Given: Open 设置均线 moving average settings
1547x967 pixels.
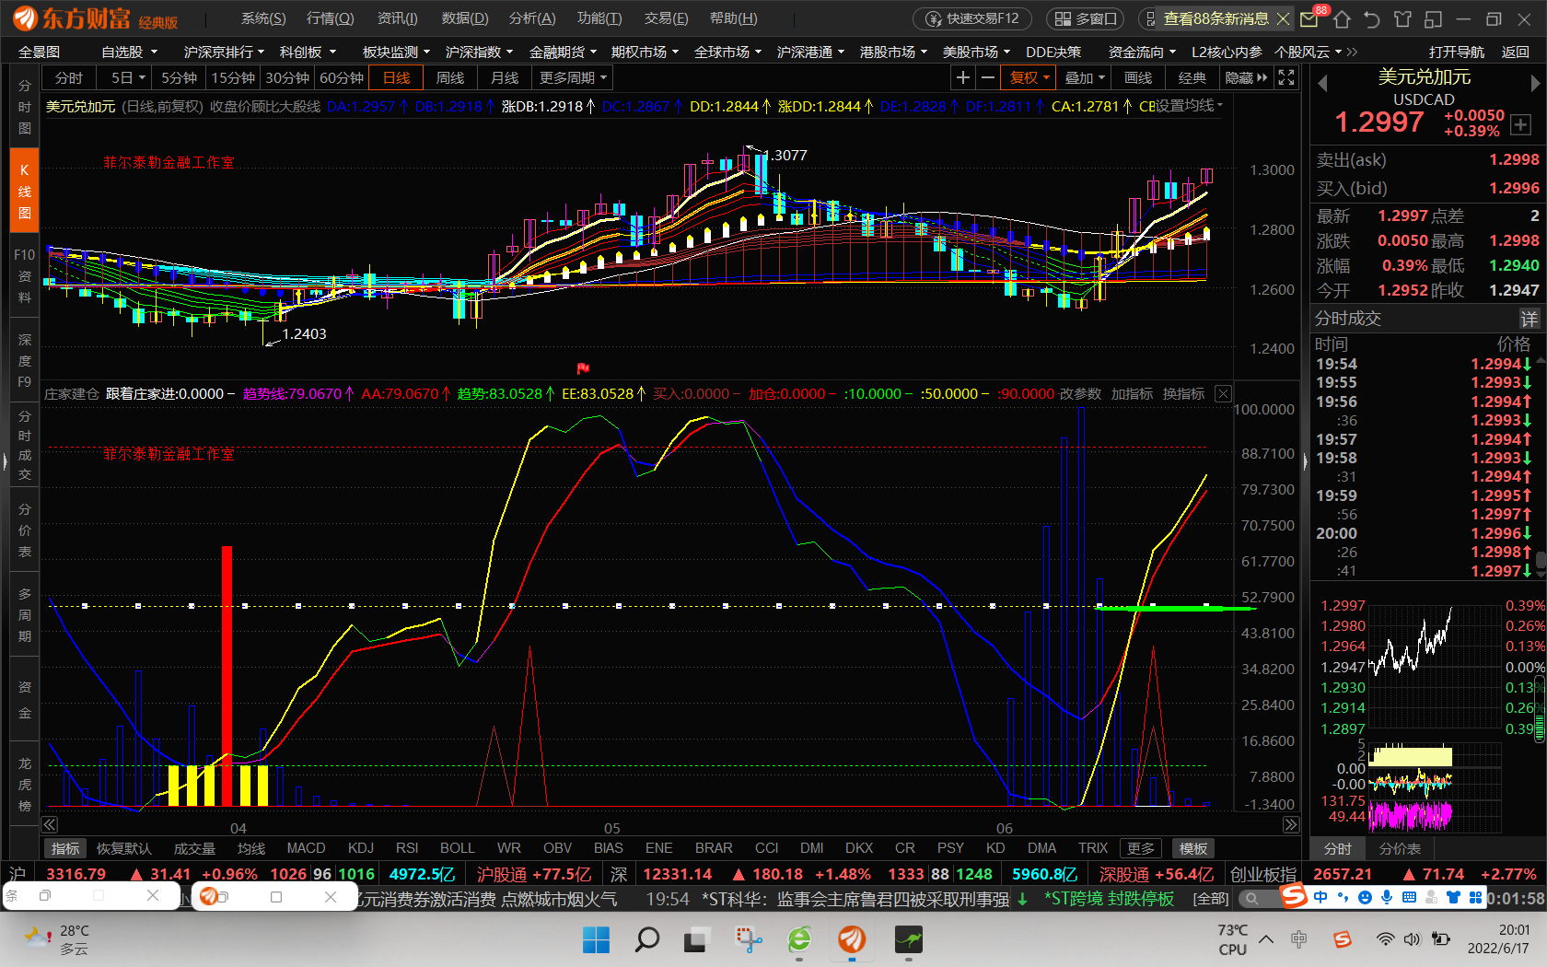Looking at the screenshot, I should tap(1189, 106).
